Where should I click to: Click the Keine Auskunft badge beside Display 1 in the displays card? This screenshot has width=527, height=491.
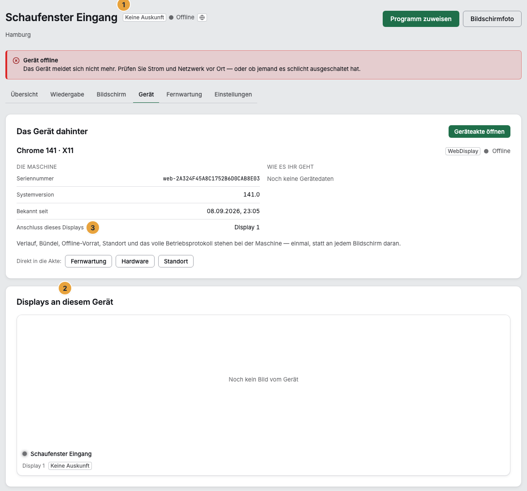[x=70, y=466]
